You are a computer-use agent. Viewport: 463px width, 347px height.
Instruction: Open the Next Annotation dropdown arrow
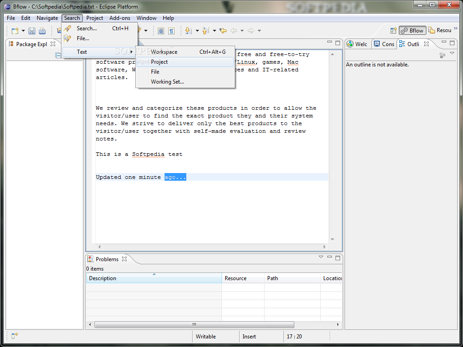click(x=197, y=31)
